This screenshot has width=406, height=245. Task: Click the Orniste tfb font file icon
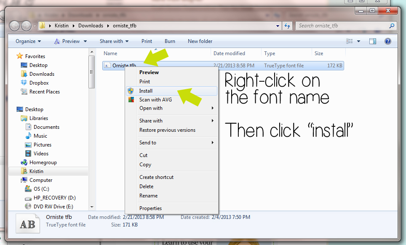pyautogui.click(x=107, y=65)
